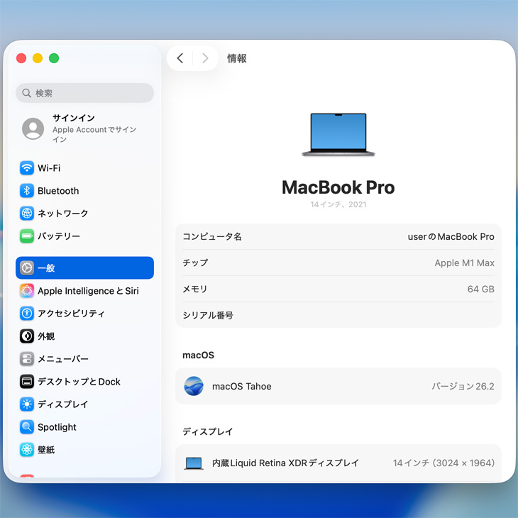Open the Spotlight settings pane

click(x=57, y=427)
